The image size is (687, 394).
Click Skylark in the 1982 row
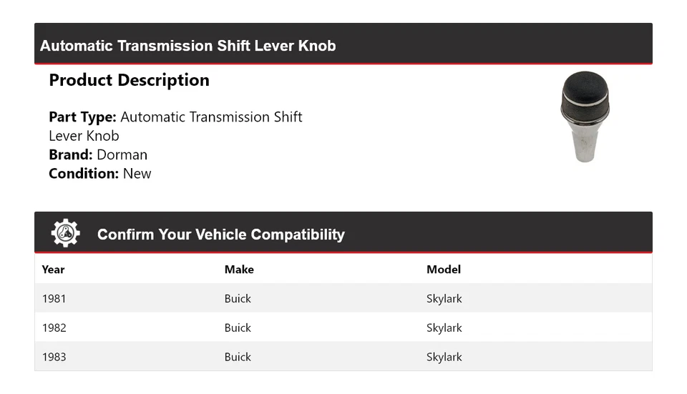click(x=444, y=327)
